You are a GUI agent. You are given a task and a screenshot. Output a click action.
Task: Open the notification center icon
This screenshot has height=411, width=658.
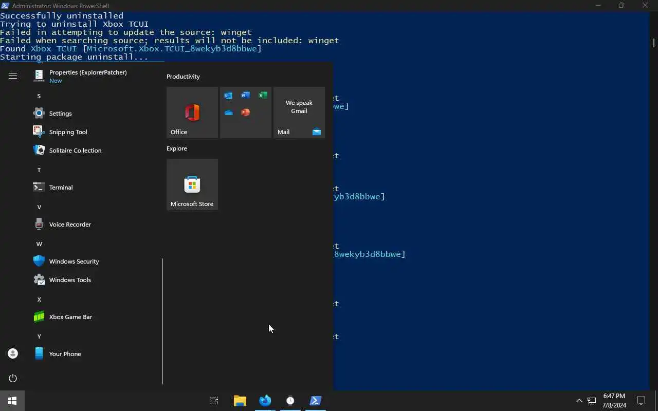641,401
